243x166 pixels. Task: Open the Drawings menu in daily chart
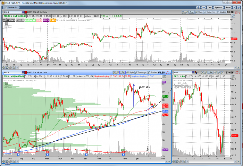point(141,72)
